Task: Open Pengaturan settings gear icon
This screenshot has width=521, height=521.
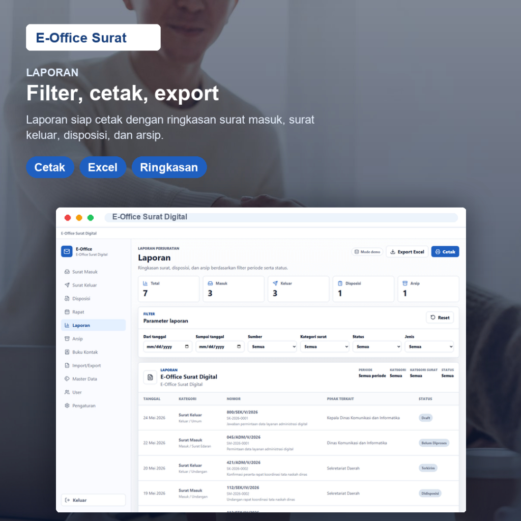Action: pos(67,406)
